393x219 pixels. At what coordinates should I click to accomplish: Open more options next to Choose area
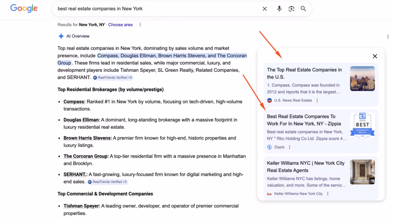pos(140,25)
